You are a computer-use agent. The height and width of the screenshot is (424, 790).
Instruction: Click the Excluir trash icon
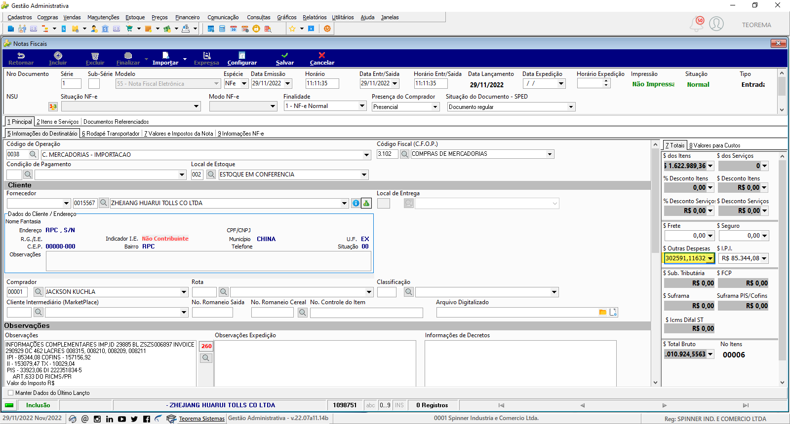coord(95,56)
